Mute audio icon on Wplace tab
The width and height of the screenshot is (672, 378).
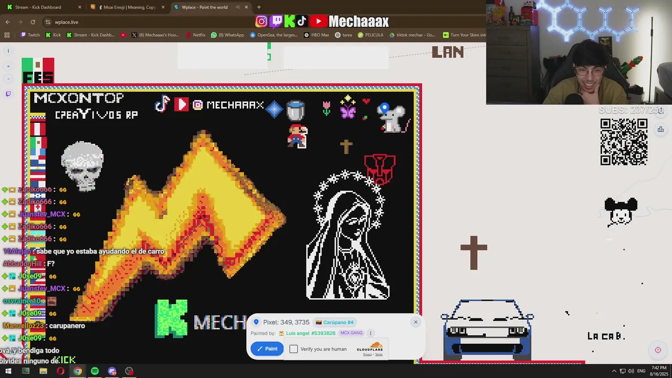[238, 7]
